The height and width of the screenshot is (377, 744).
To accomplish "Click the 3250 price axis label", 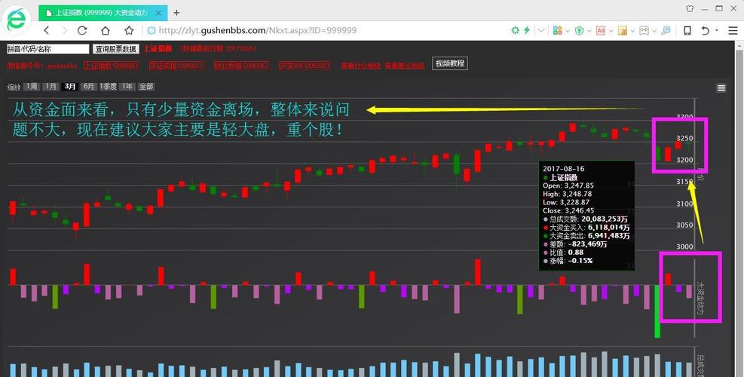I will (684, 138).
